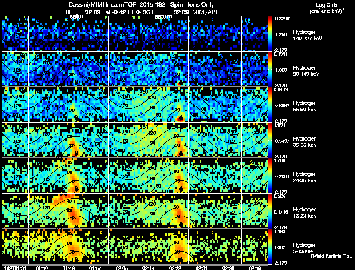Select the 02:22 panel in the 35-55 keV row
The height and width of the screenshot is (270, 355).
pos(175,140)
